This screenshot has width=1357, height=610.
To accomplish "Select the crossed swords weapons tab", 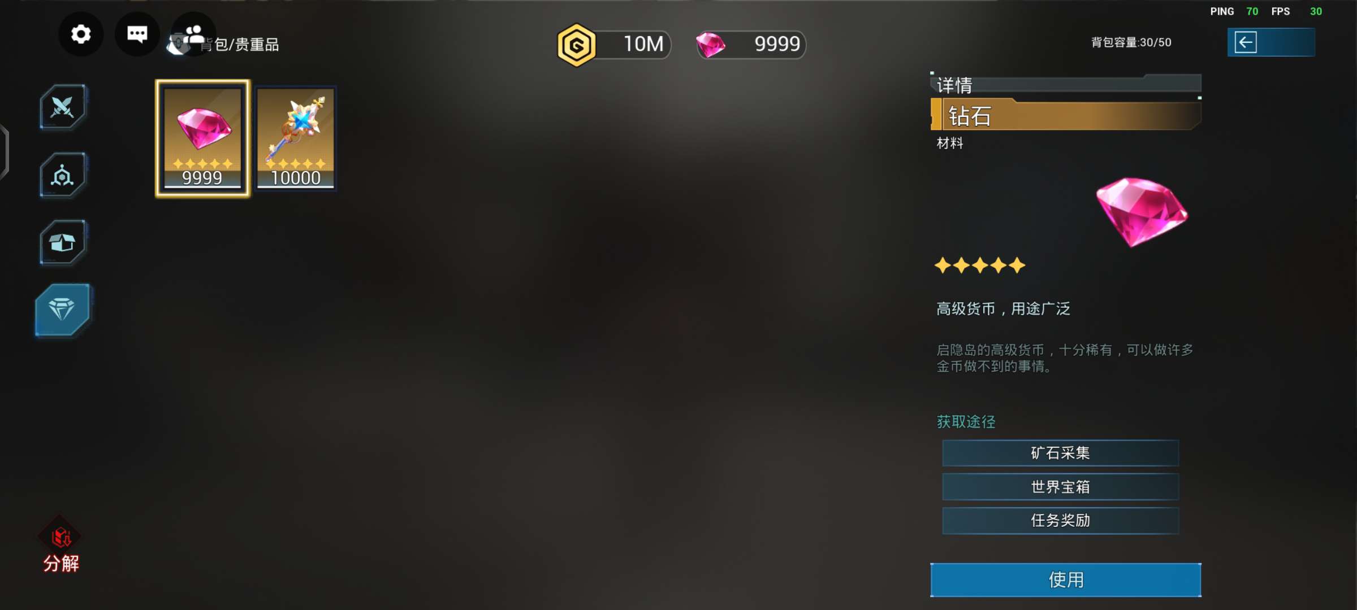I will point(63,107).
